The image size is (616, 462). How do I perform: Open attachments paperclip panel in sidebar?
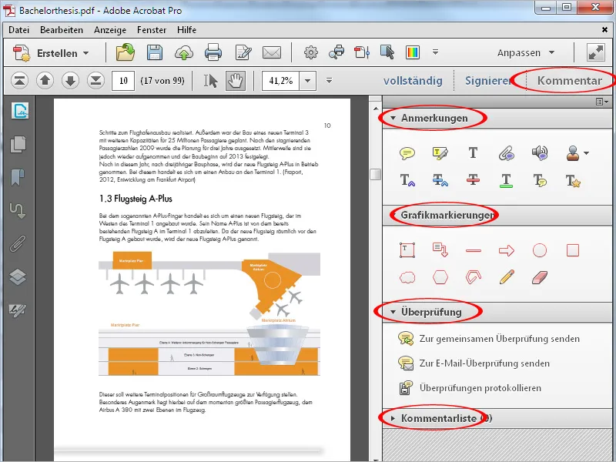(x=18, y=243)
